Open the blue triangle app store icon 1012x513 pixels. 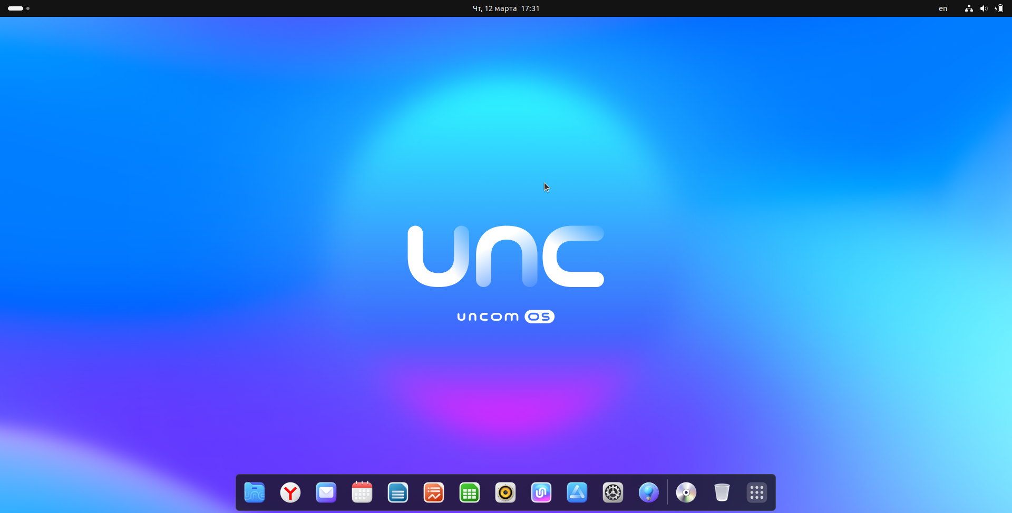(577, 493)
